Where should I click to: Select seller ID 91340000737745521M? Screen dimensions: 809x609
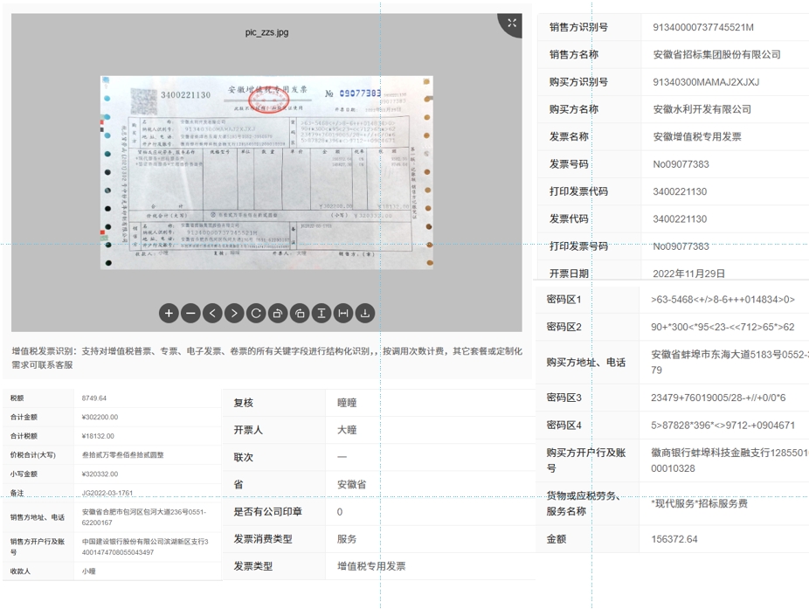(x=703, y=27)
